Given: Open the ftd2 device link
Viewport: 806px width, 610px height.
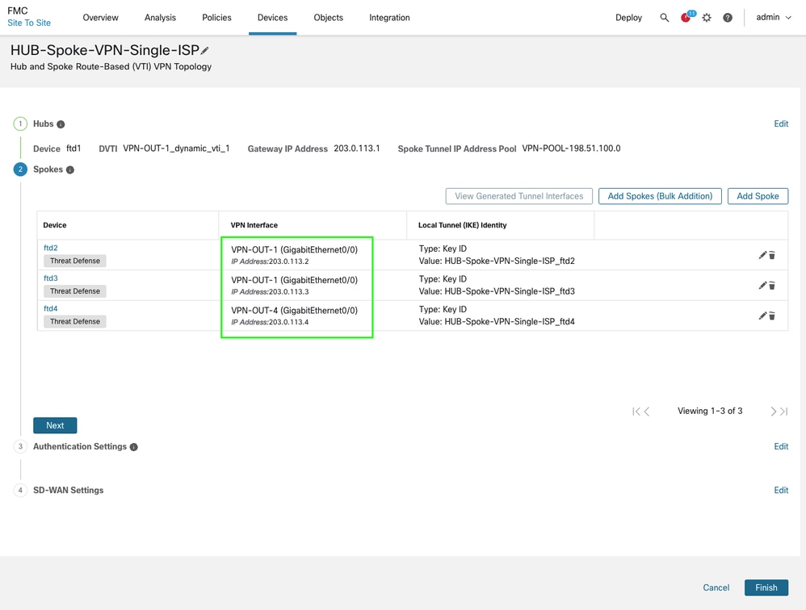Looking at the screenshot, I should [x=51, y=248].
